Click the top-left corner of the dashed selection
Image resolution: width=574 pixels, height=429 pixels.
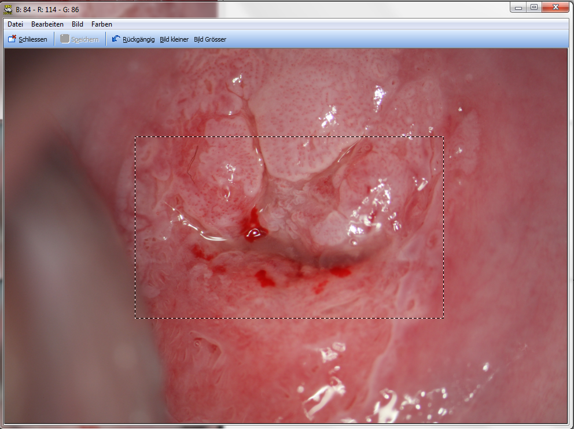(135, 137)
